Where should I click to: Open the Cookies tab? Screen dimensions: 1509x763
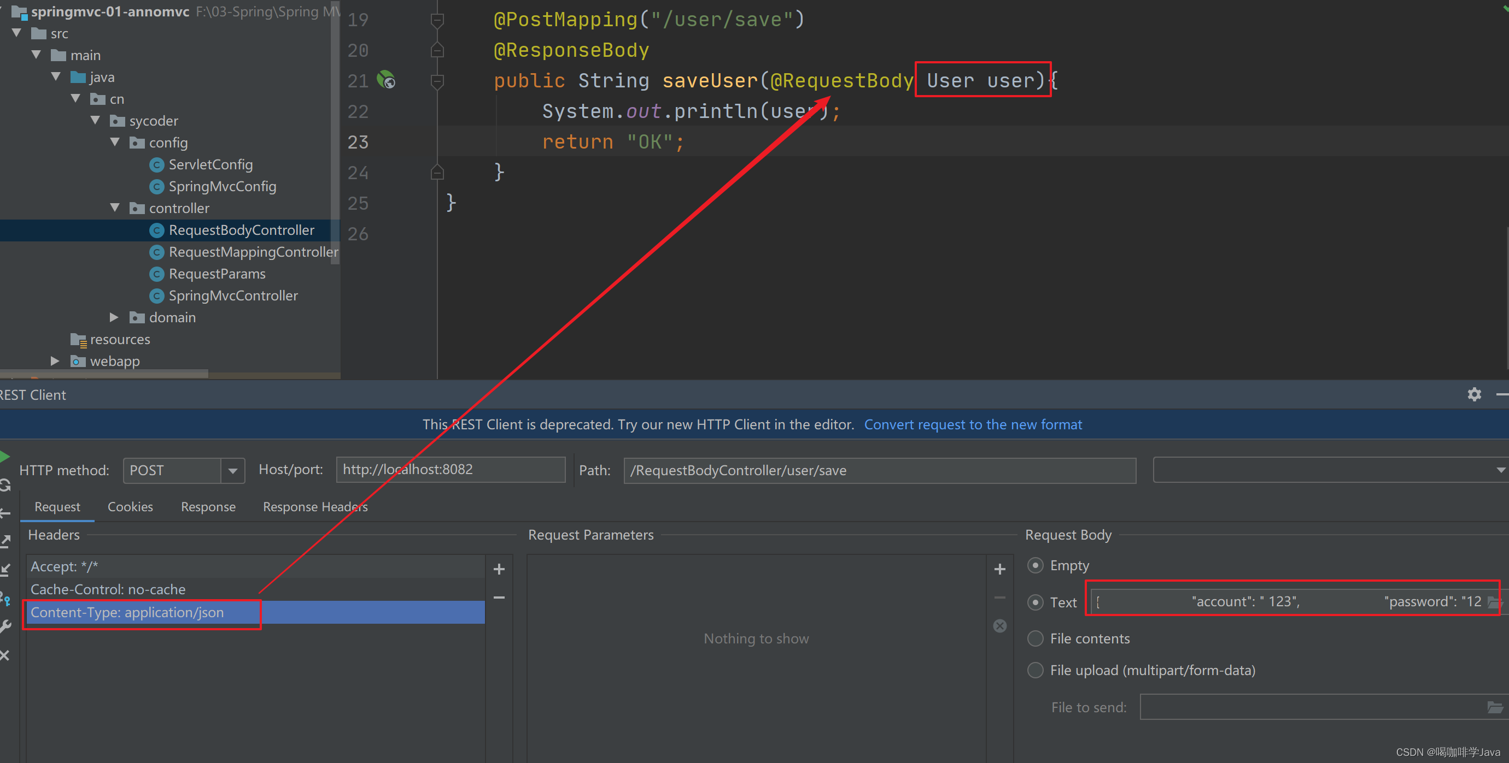130,507
